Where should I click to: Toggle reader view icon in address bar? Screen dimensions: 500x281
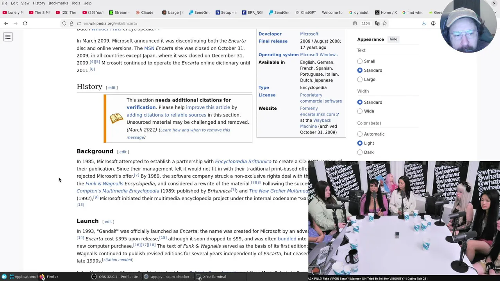click(355, 23)
